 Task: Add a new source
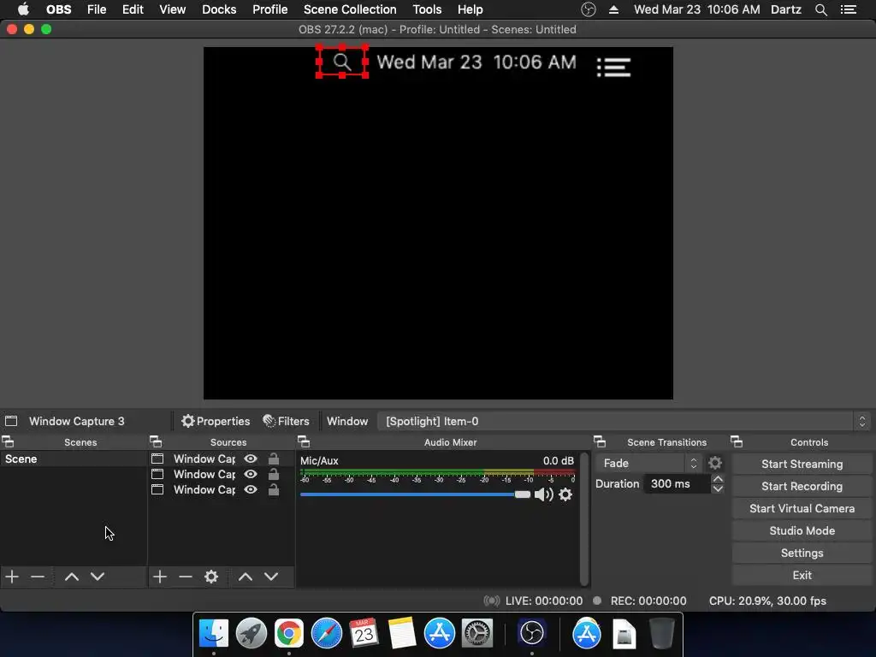(x=160, y=577)
